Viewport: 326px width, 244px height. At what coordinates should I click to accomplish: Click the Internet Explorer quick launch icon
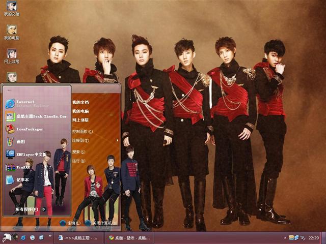(x=23, y=238)
